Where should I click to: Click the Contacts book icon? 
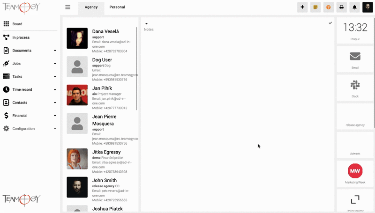(6, 103)
